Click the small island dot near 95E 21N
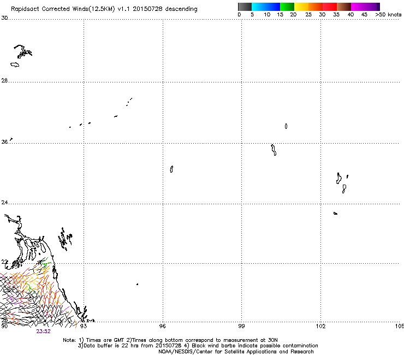 coord(138,285)
